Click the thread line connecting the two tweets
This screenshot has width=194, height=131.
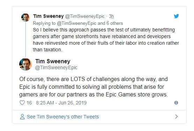pos(26,40)
